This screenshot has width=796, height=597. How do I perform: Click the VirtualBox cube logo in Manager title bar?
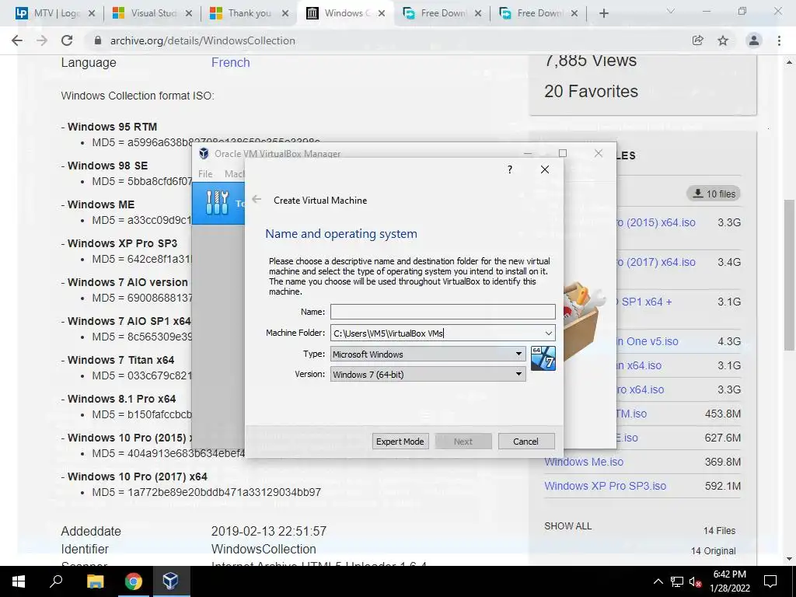[x=204, y=153]
